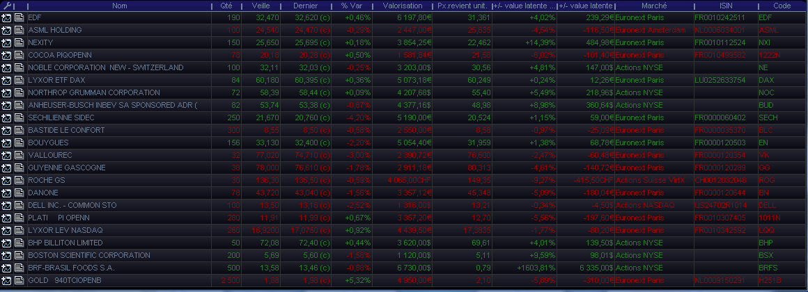Sort by the Code column header

(782, 6)
